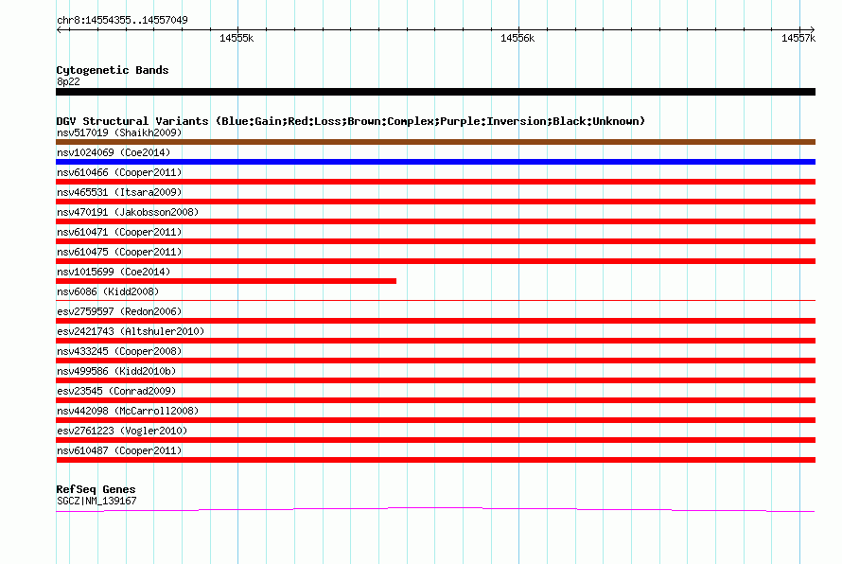Click the red bar under nsv610471
The height and width of the screenshot is (564, 842).
coord(435,241)
